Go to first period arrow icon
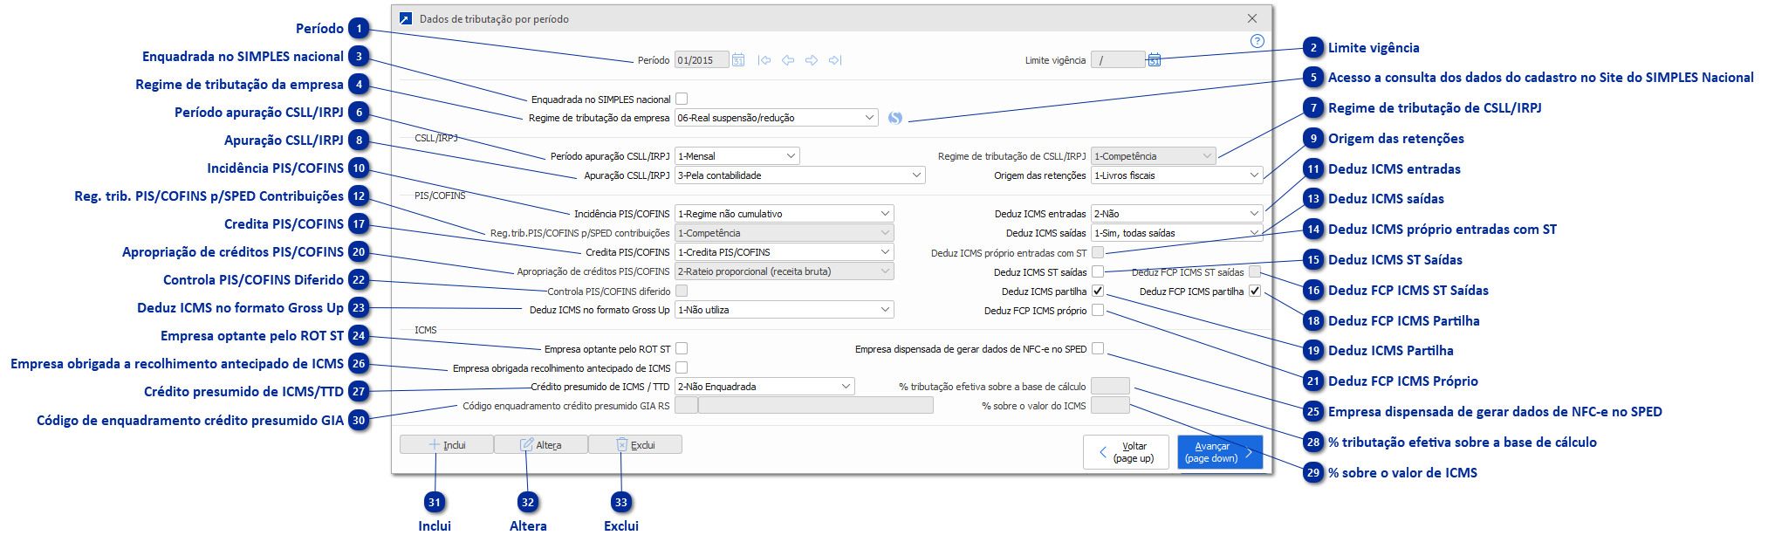The width and height of the screenshot is (1768, 549). click(x=764, y=60)
